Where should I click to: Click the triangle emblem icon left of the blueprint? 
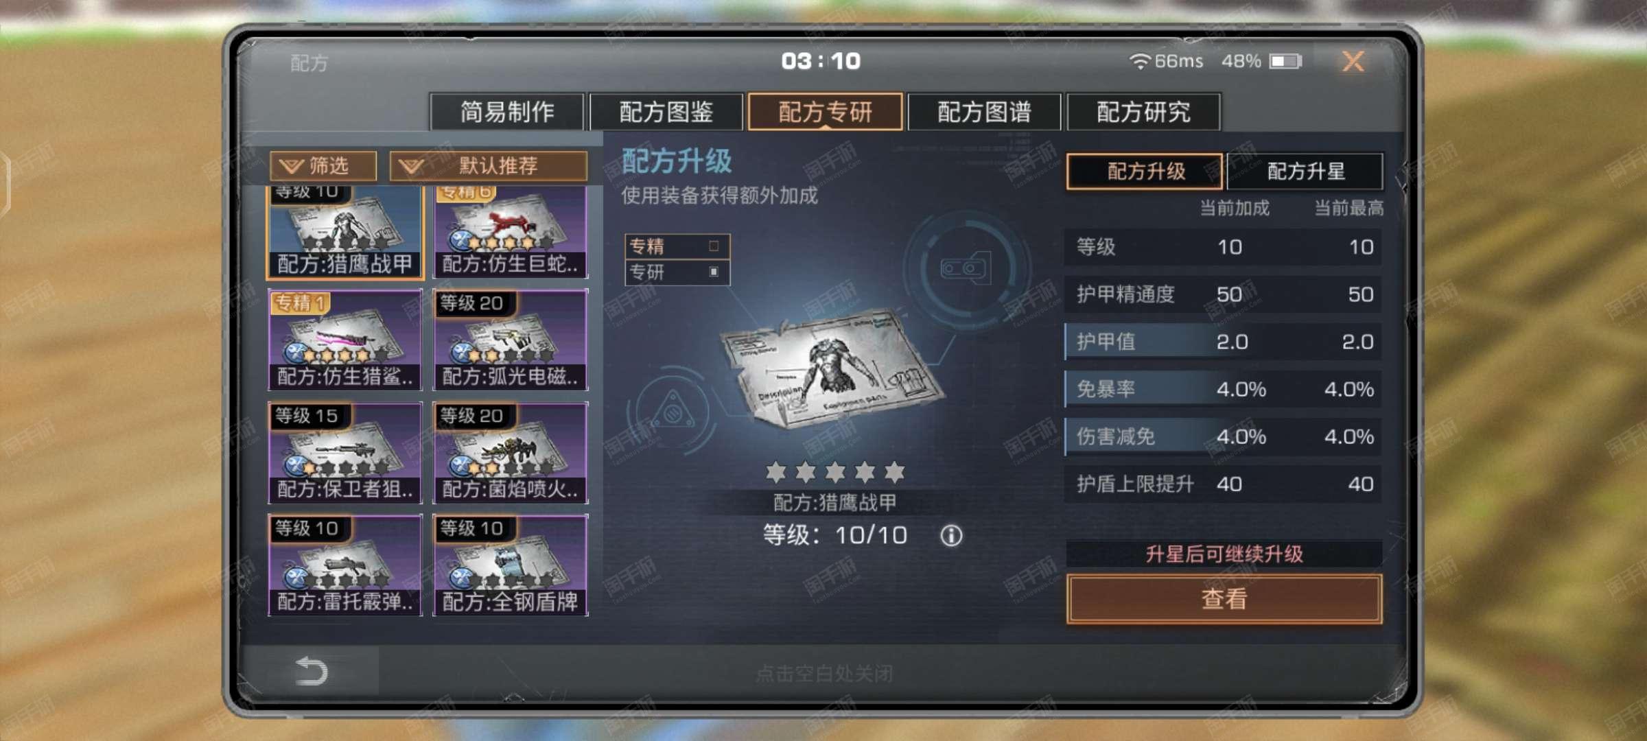click(673, 412)
